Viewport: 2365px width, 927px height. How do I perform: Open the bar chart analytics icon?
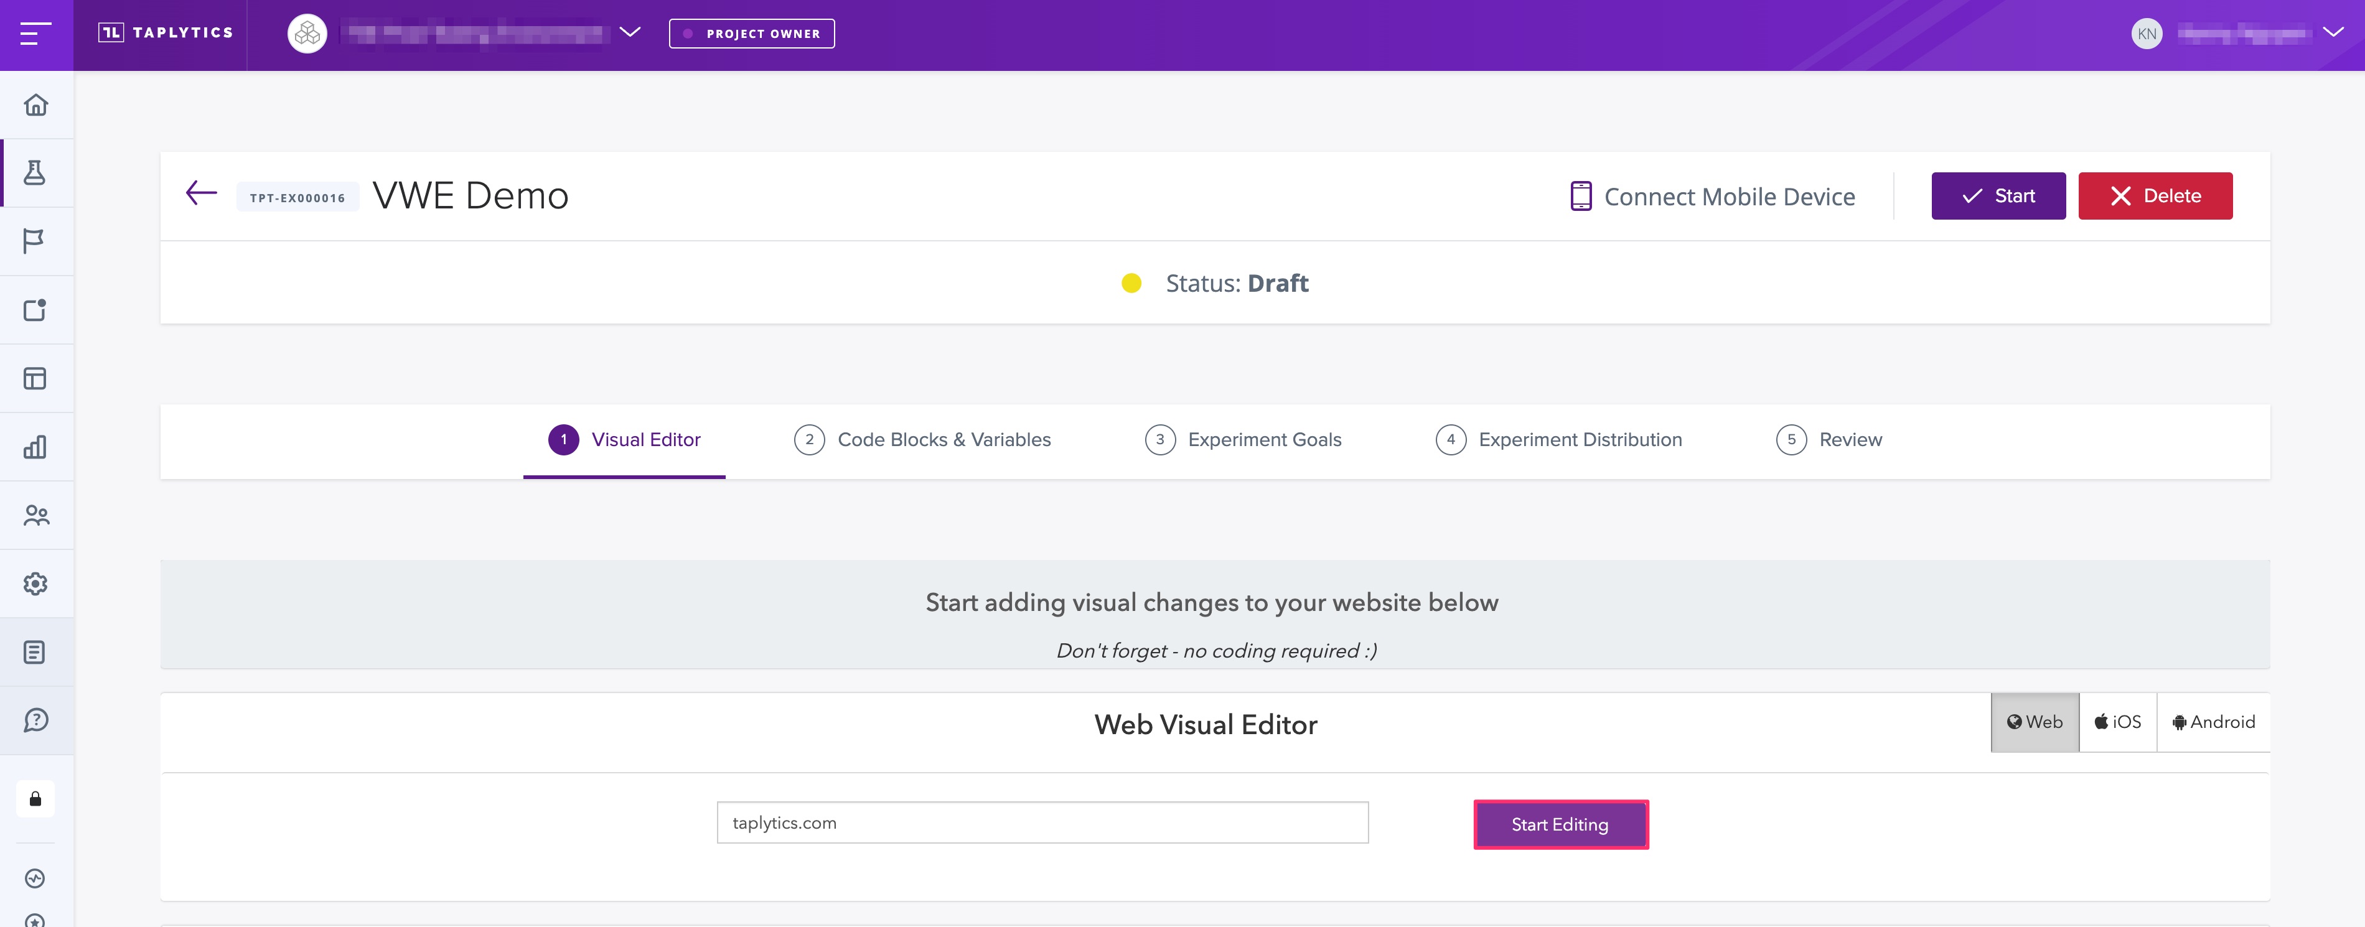tap(36, 447)
